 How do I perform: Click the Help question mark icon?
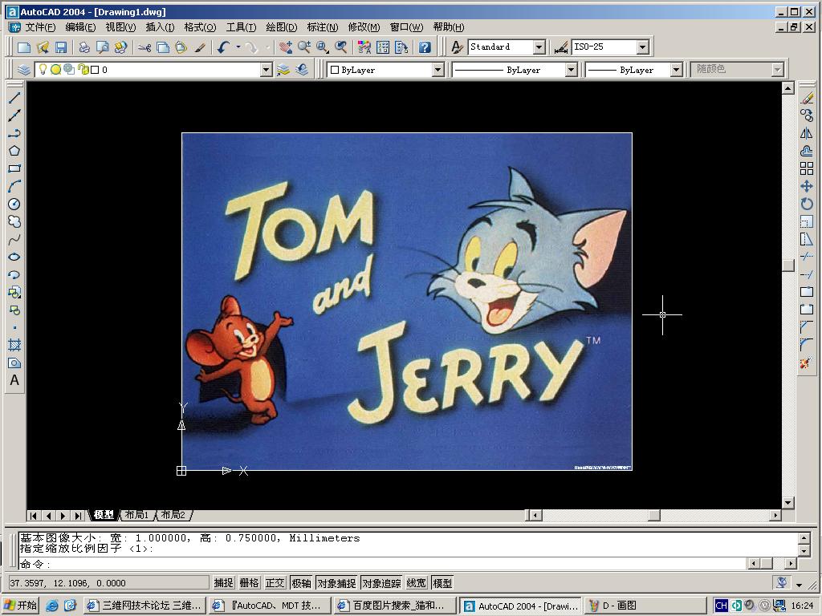(x=425, y=47)
